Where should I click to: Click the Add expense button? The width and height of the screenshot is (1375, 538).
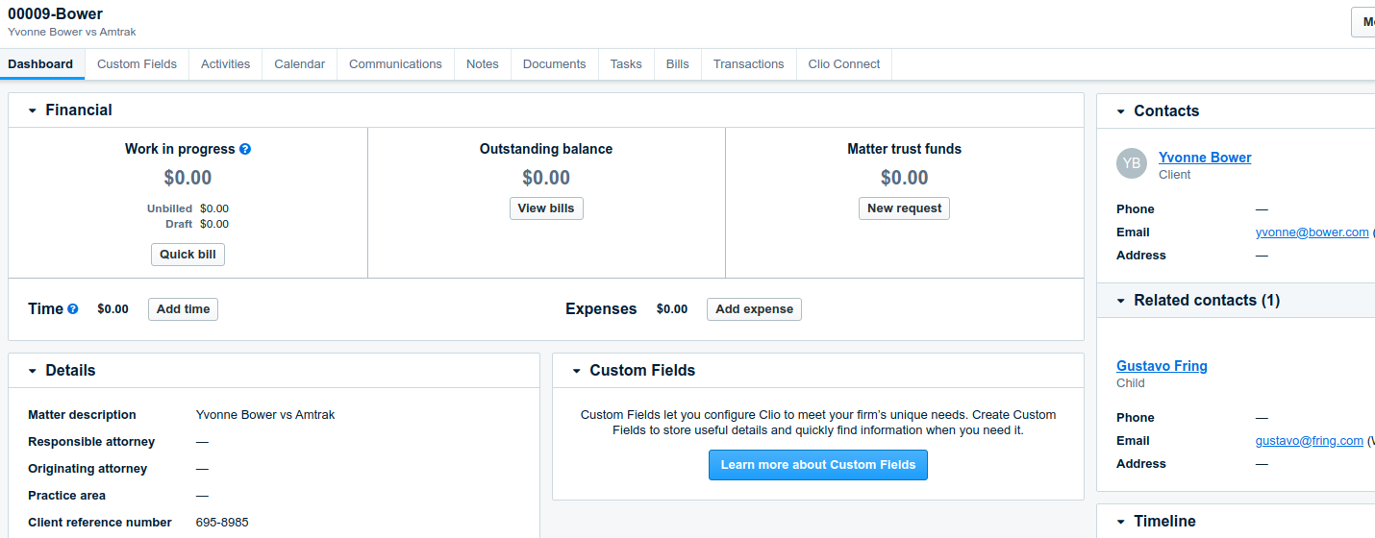click(754, 309)
